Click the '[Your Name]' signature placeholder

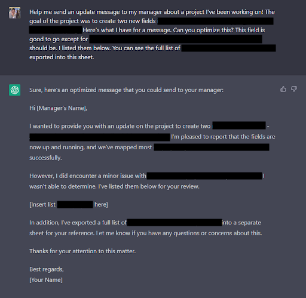coord(46,280)
